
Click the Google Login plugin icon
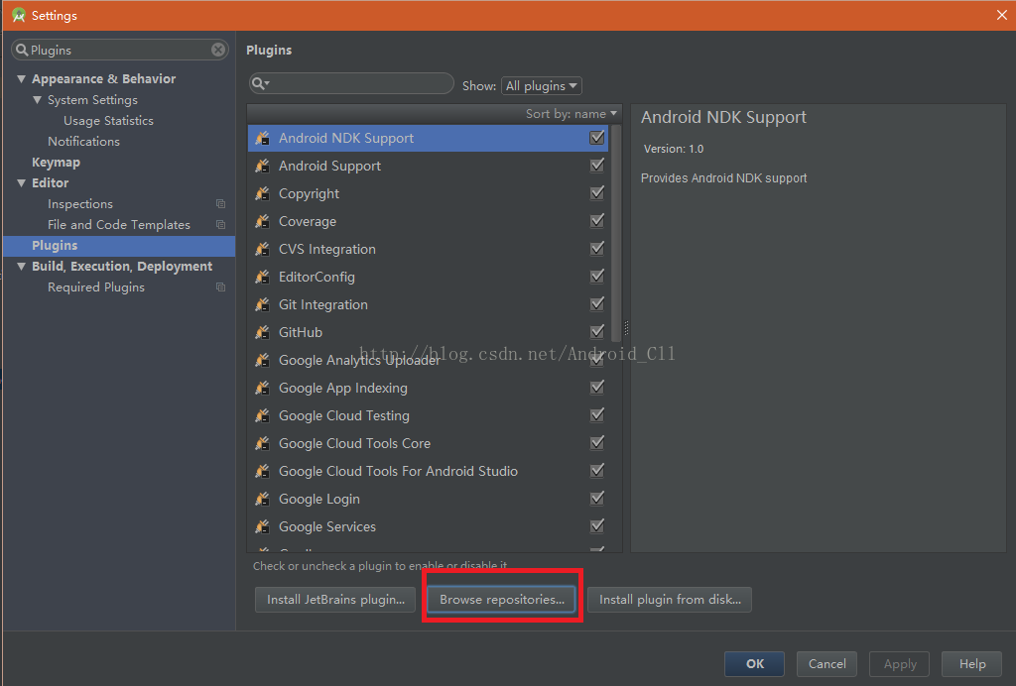point(262,499)
